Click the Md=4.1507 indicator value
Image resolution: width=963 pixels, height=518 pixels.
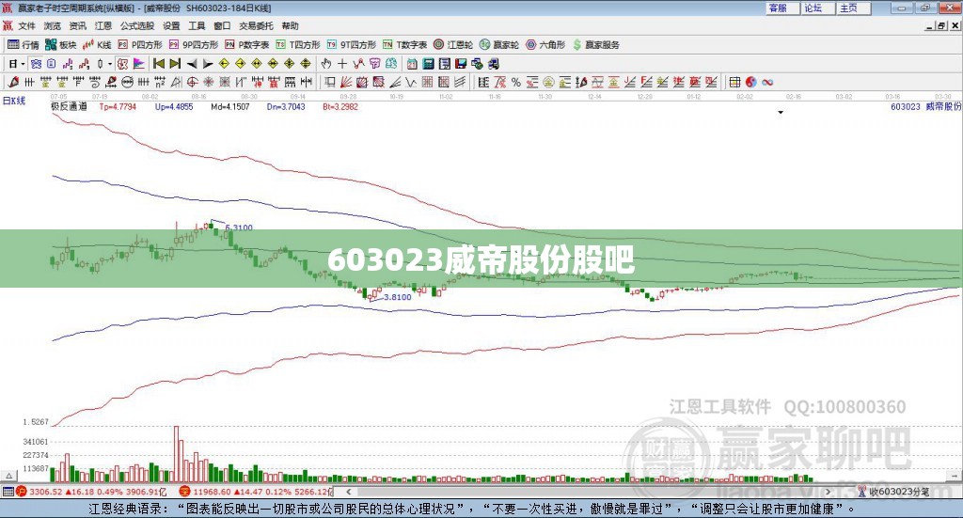229,106
